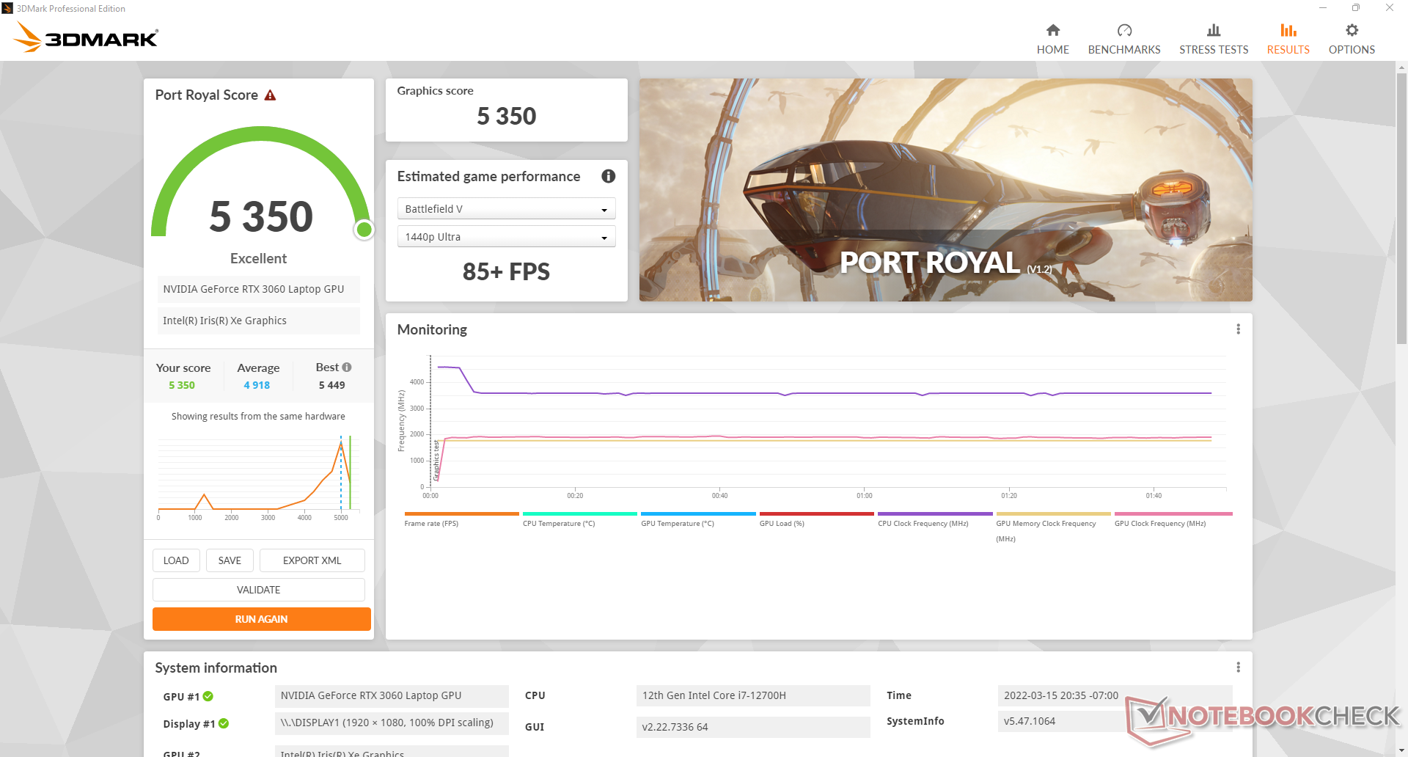Click the DISPLAY1 1920 × 1080 field
The height and width of the screenshot is (757, 1408).
[x=392, y=723]
